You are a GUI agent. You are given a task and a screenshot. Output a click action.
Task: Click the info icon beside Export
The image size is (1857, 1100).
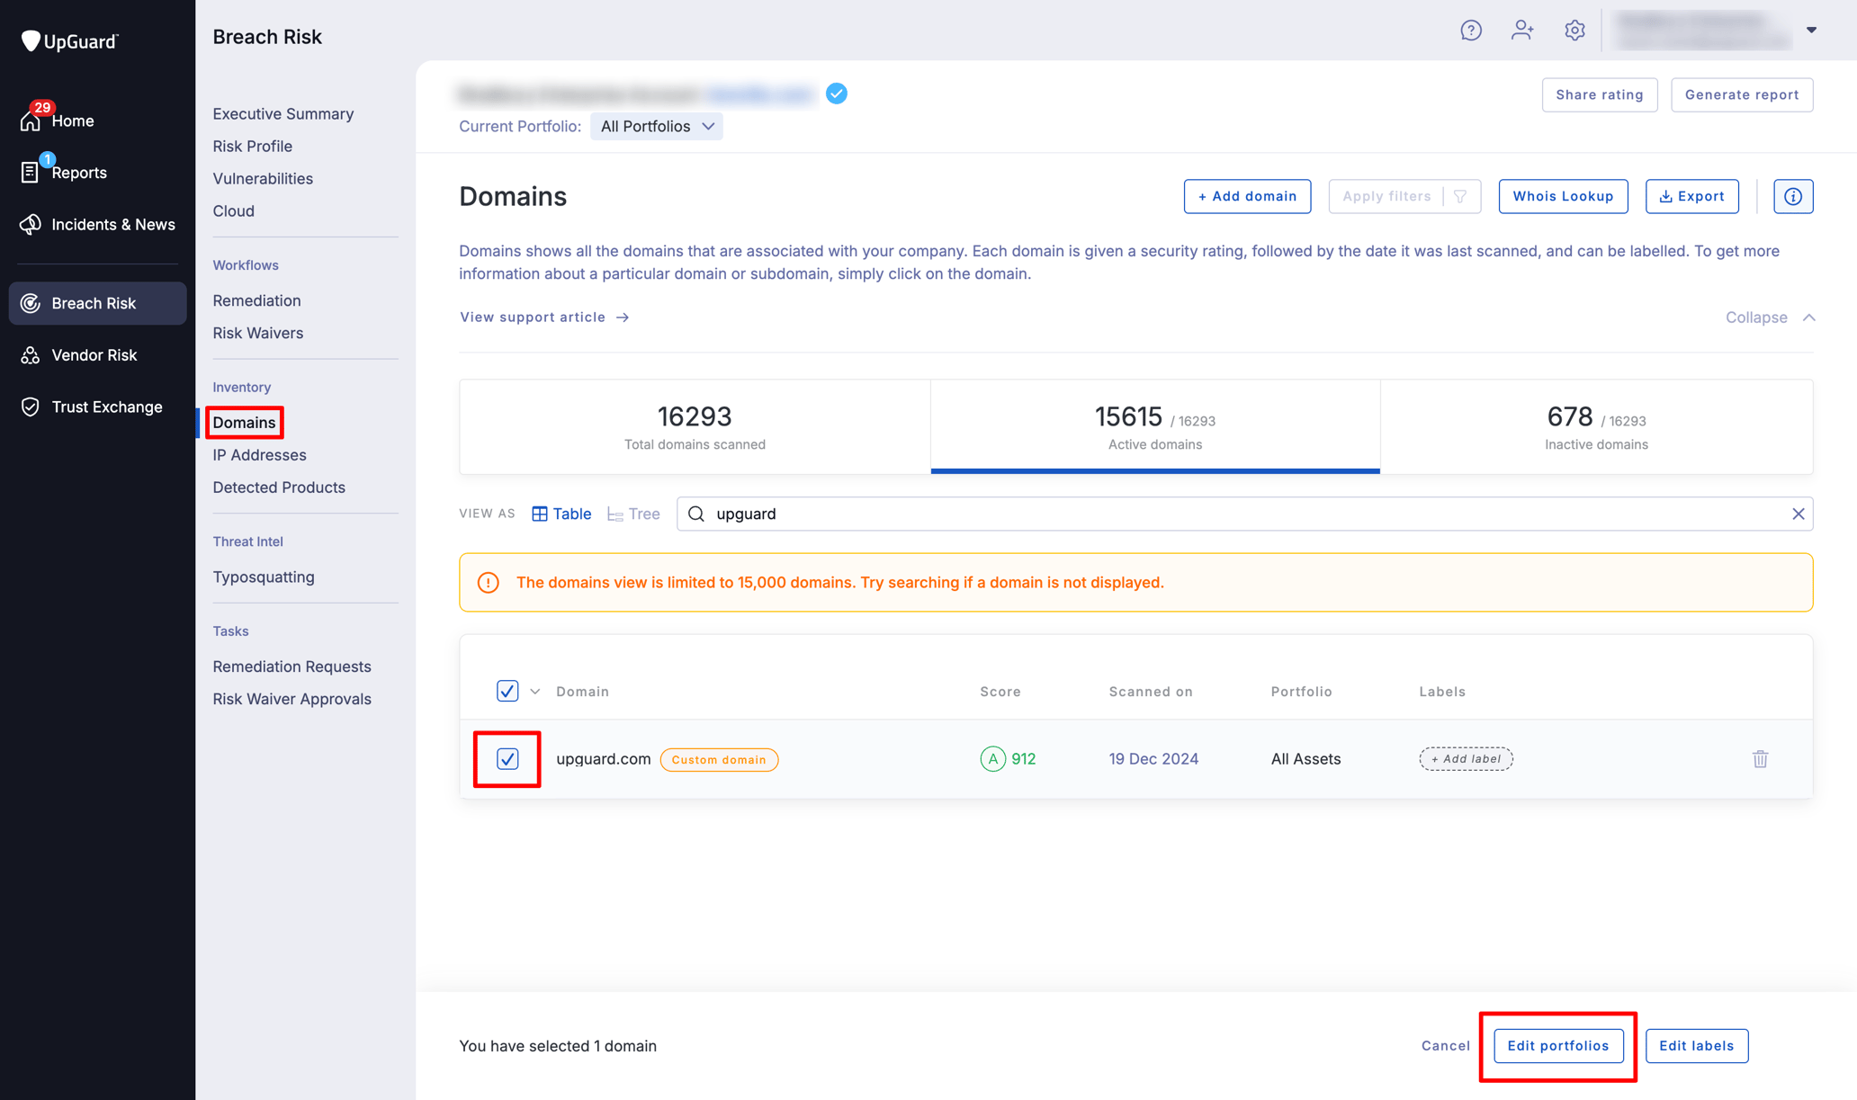click(x=1793, y=196)
